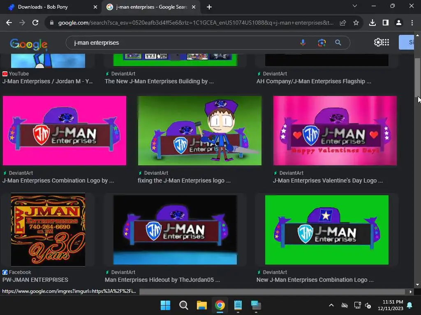Click horizontal scrollbar right arrow
This screenshot has width=421, height=315.
[411, 292]
